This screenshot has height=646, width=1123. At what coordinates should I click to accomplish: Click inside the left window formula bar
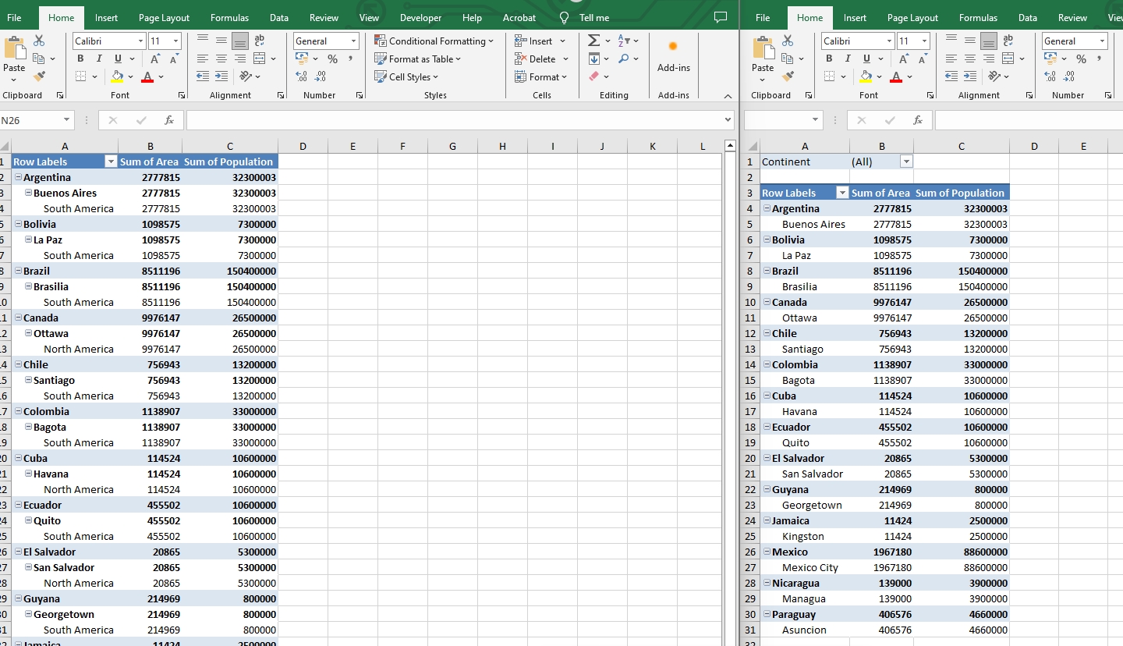pos(454,120)
